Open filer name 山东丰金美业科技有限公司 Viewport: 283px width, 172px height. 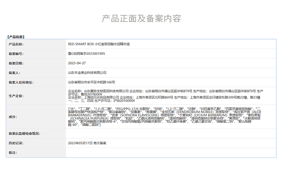[x=87, y=73]
